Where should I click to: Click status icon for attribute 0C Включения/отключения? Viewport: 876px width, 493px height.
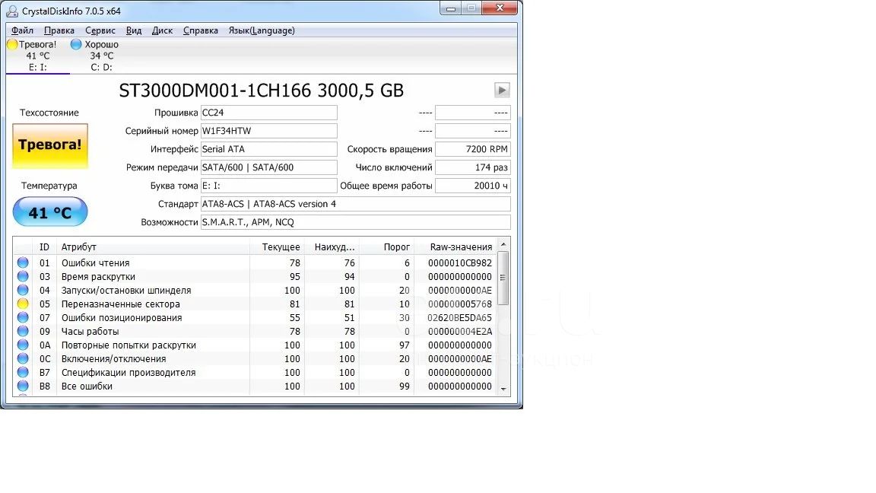pyautogui.click(x=22, y=358)
